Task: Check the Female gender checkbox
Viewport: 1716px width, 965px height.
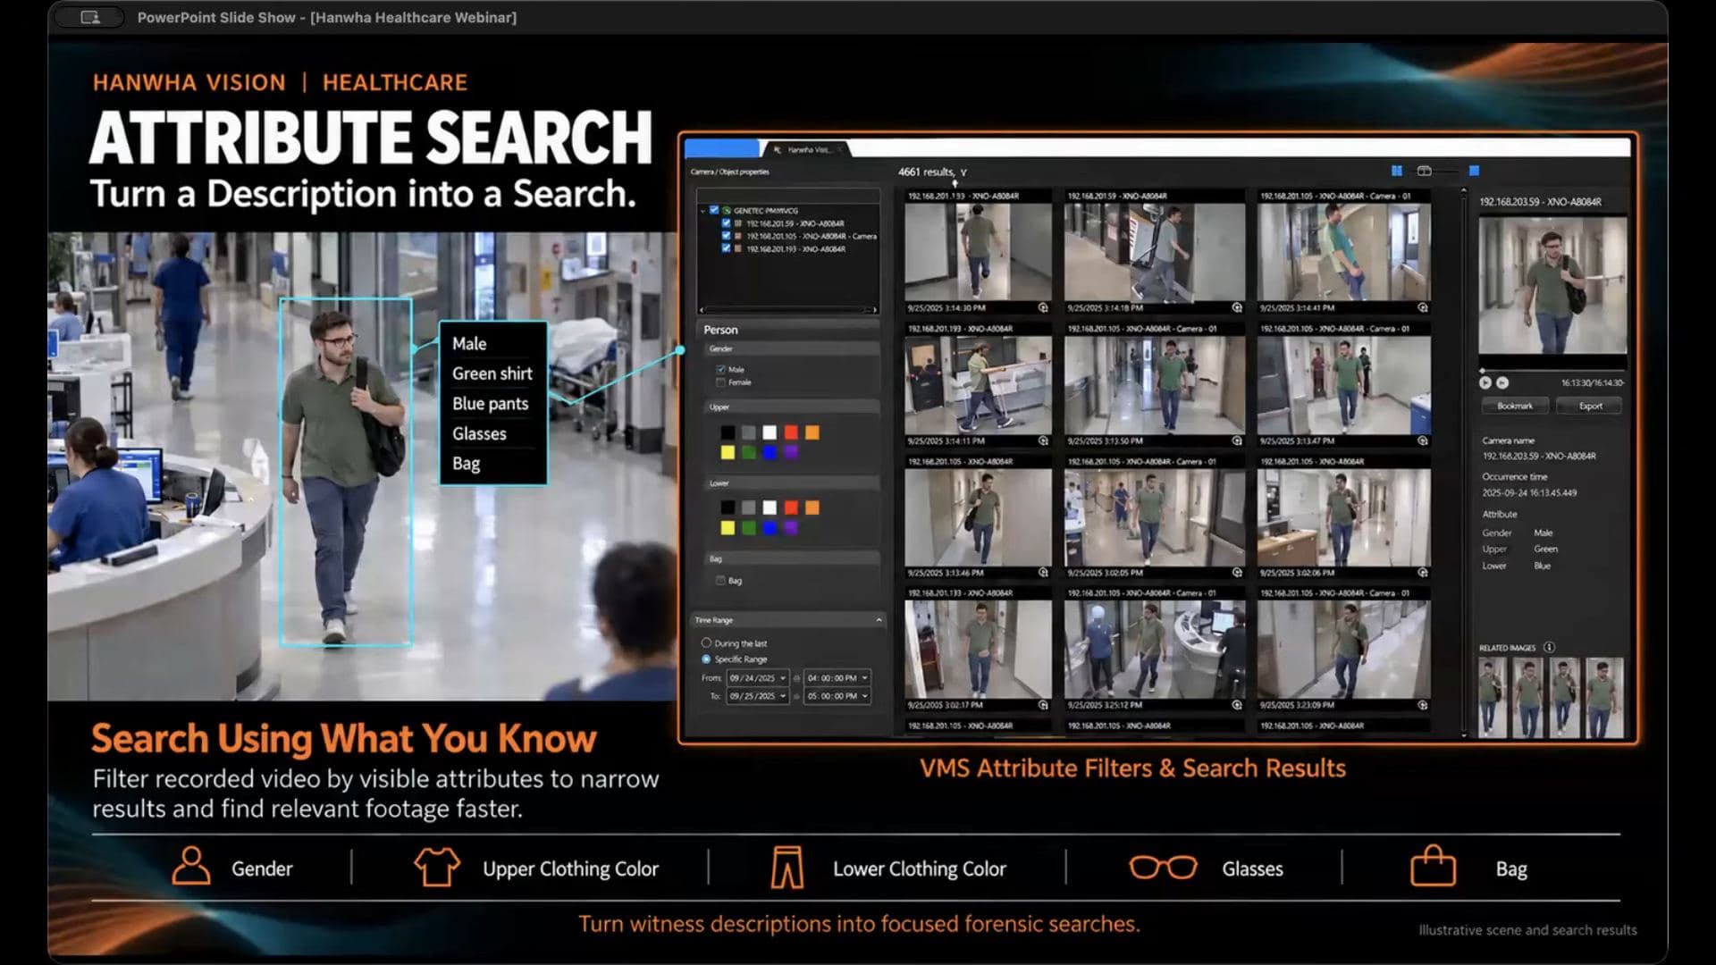Action: pos(720,382)
